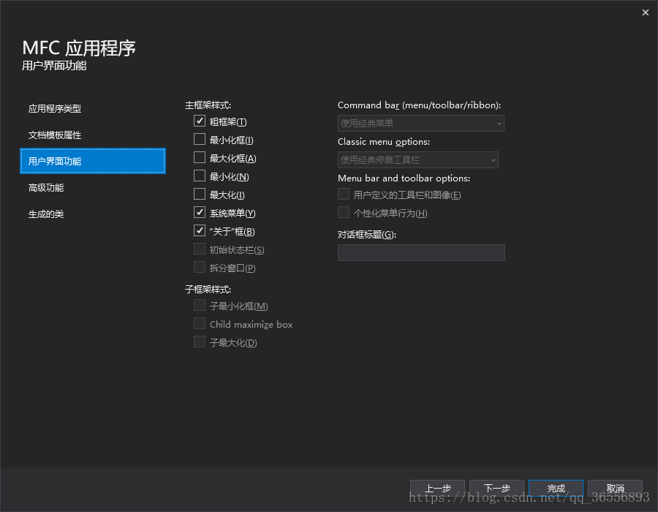Open the Command bar 使用经典菜单 dropdown
658x512 pixels.
[x=421, y=124]
